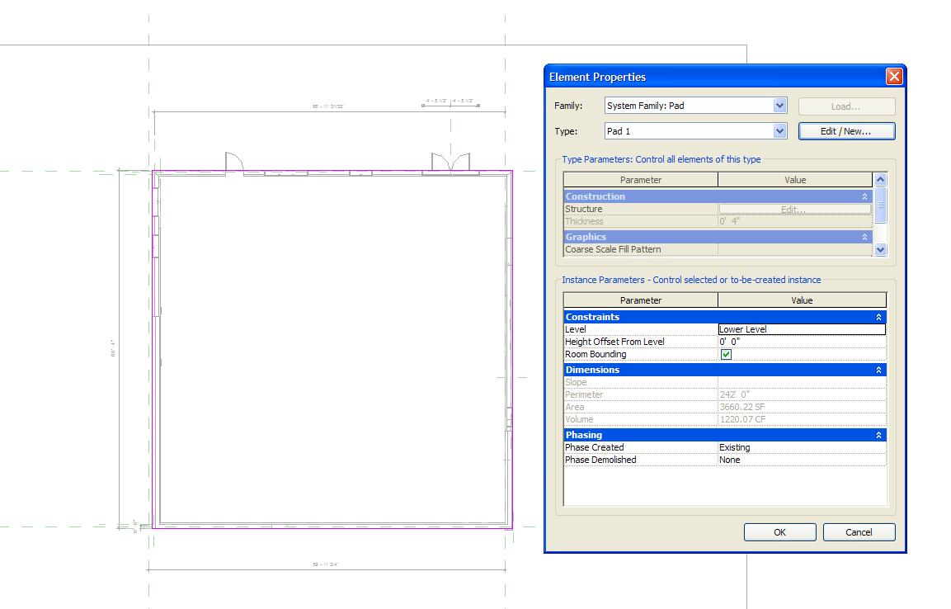
Task: Collapse the Construction parameter group
Action: [x=865, y=196]
